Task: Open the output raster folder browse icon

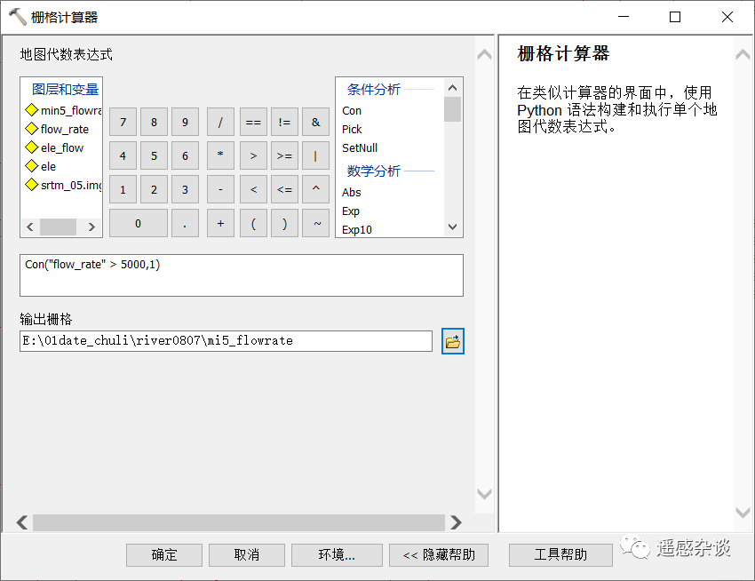Action: pos(453,341)
